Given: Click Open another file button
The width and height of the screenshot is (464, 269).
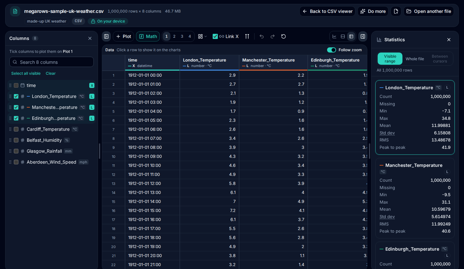Looking at the screenshot, I should [429, 11].
